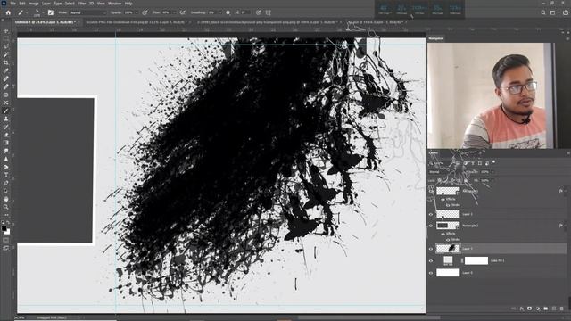Click the search icon at top right
This screenshot has height=321, width=571.
click(543, 12)
